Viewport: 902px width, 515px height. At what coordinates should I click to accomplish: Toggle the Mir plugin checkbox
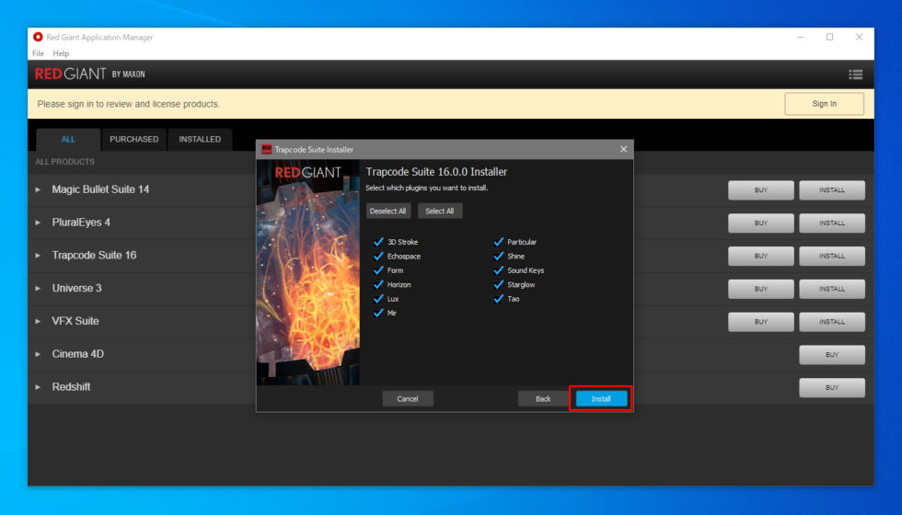[x=378, y=313]
